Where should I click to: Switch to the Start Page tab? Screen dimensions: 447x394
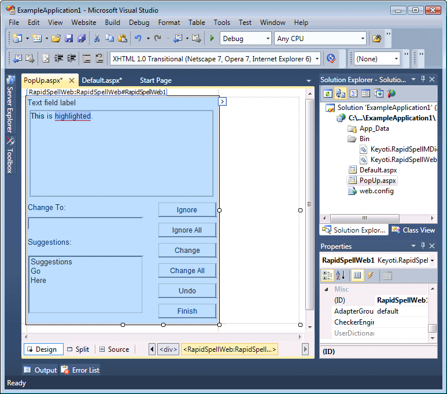click(x=156, y=80)
